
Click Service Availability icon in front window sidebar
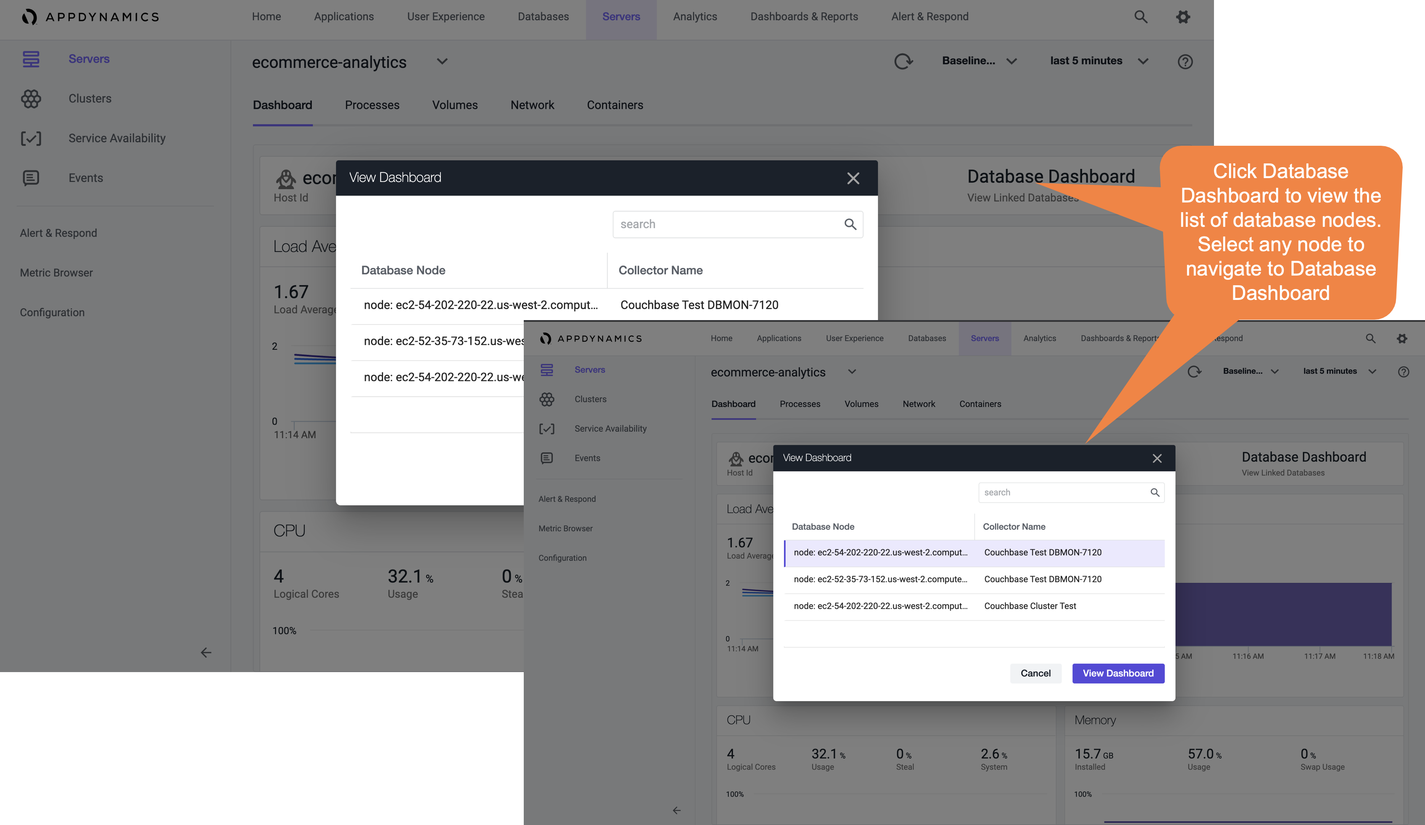pyautogui.click(x=547, y=429)
